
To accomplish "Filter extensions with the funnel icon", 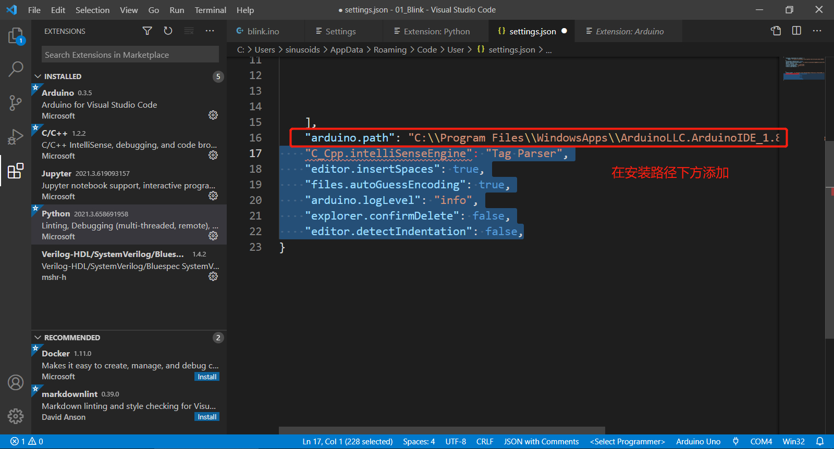I will coord(148,31).
